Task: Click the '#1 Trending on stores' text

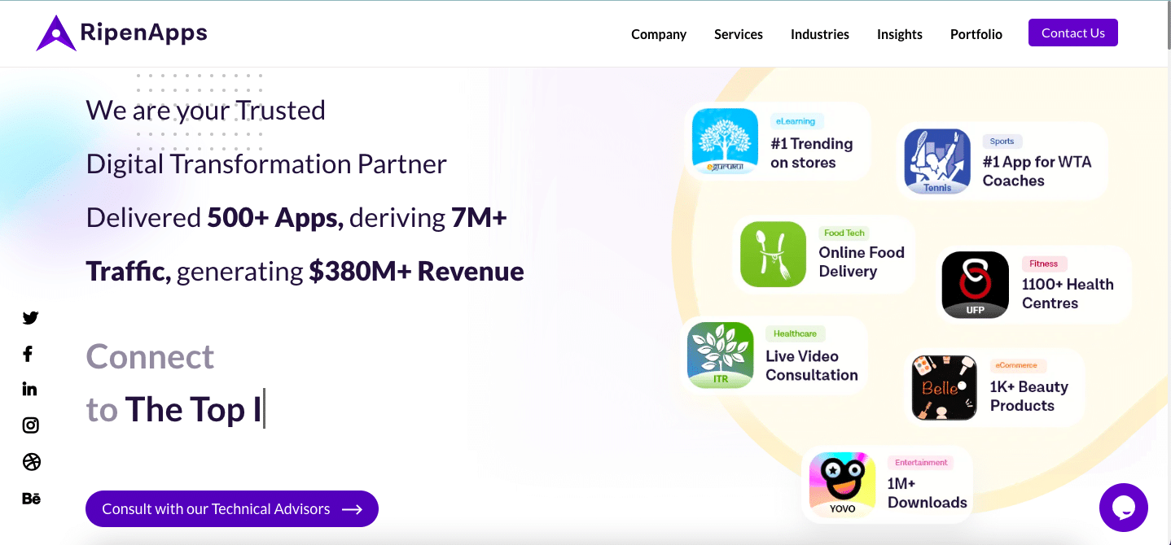Action: pos(812,153)
